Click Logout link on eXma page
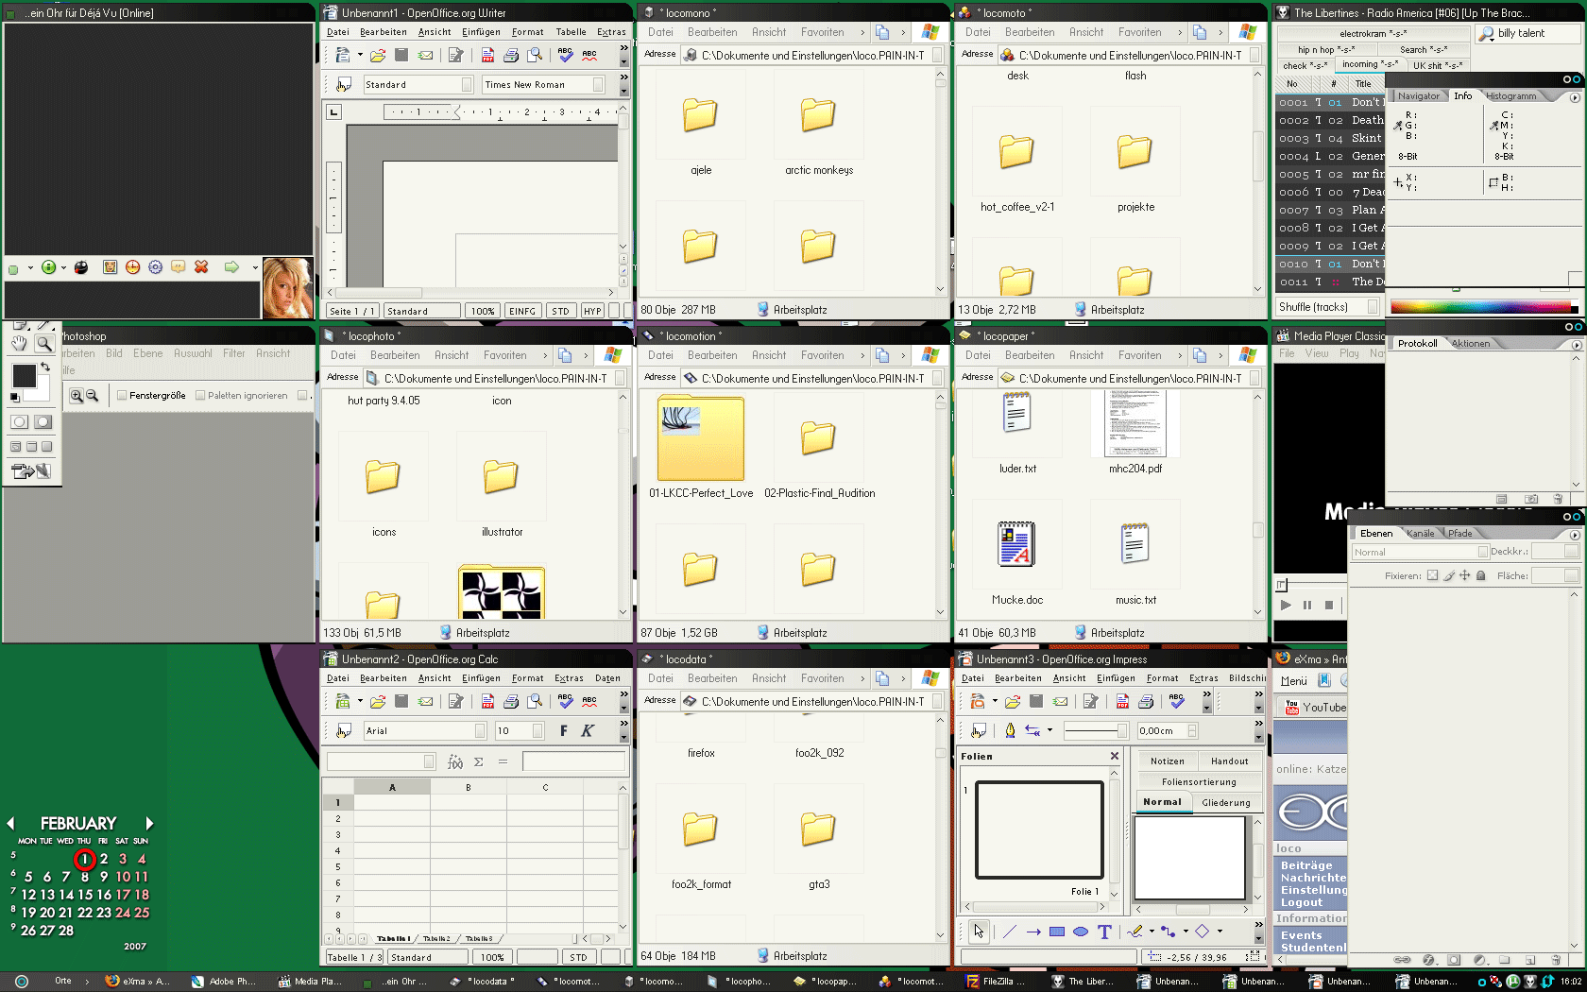The height and width of the screenshot is (992, 1587). coord(1301,902)
